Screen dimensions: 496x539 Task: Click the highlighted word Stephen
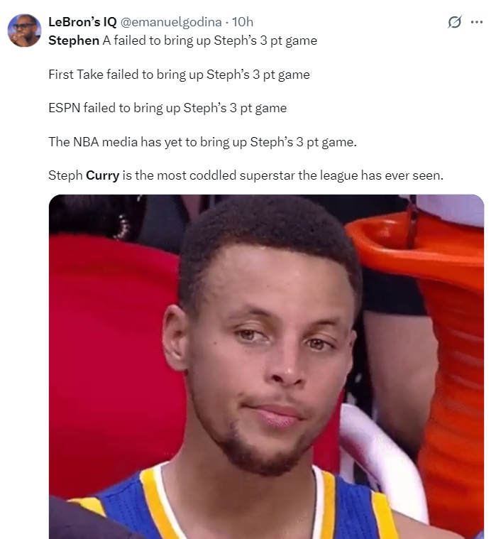[74, 40]
